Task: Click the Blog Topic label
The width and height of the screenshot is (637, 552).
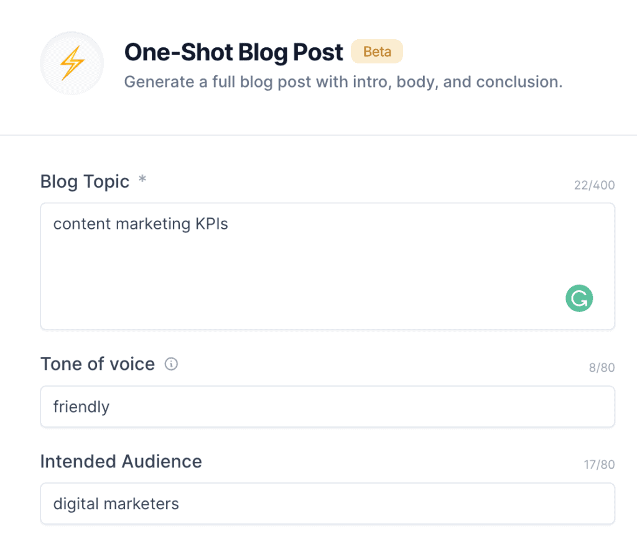Action: (x=85, y=182)
